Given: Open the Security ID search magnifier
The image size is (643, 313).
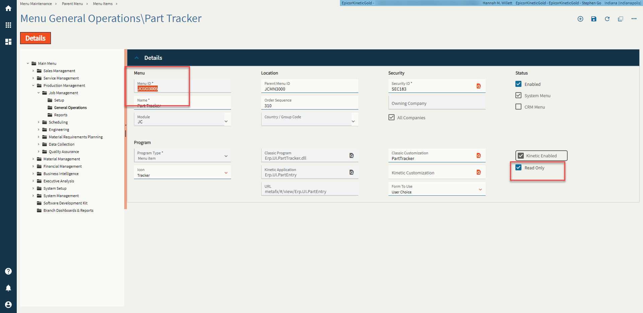Looking at the screenshot, I should pos(479,86).
